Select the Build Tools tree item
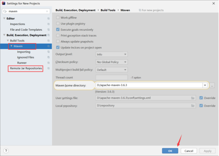This screenshot has height=156, width=219. pos(17,41)
